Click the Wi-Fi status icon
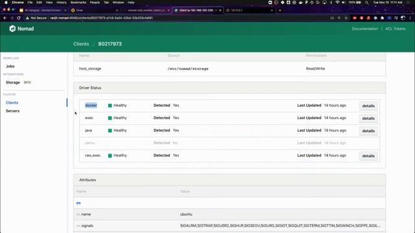415x233 pixels. pos(337,3)
